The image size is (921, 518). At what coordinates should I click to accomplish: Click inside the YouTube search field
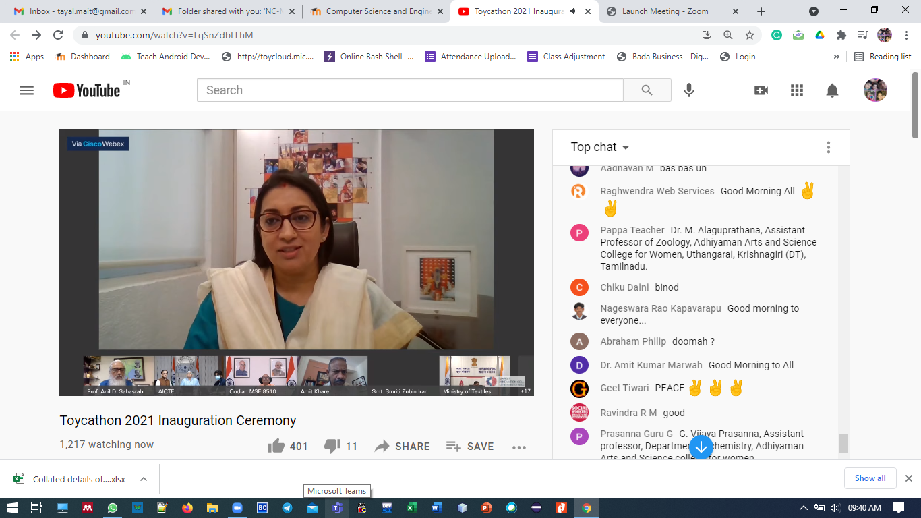click(x=409, y=90)
